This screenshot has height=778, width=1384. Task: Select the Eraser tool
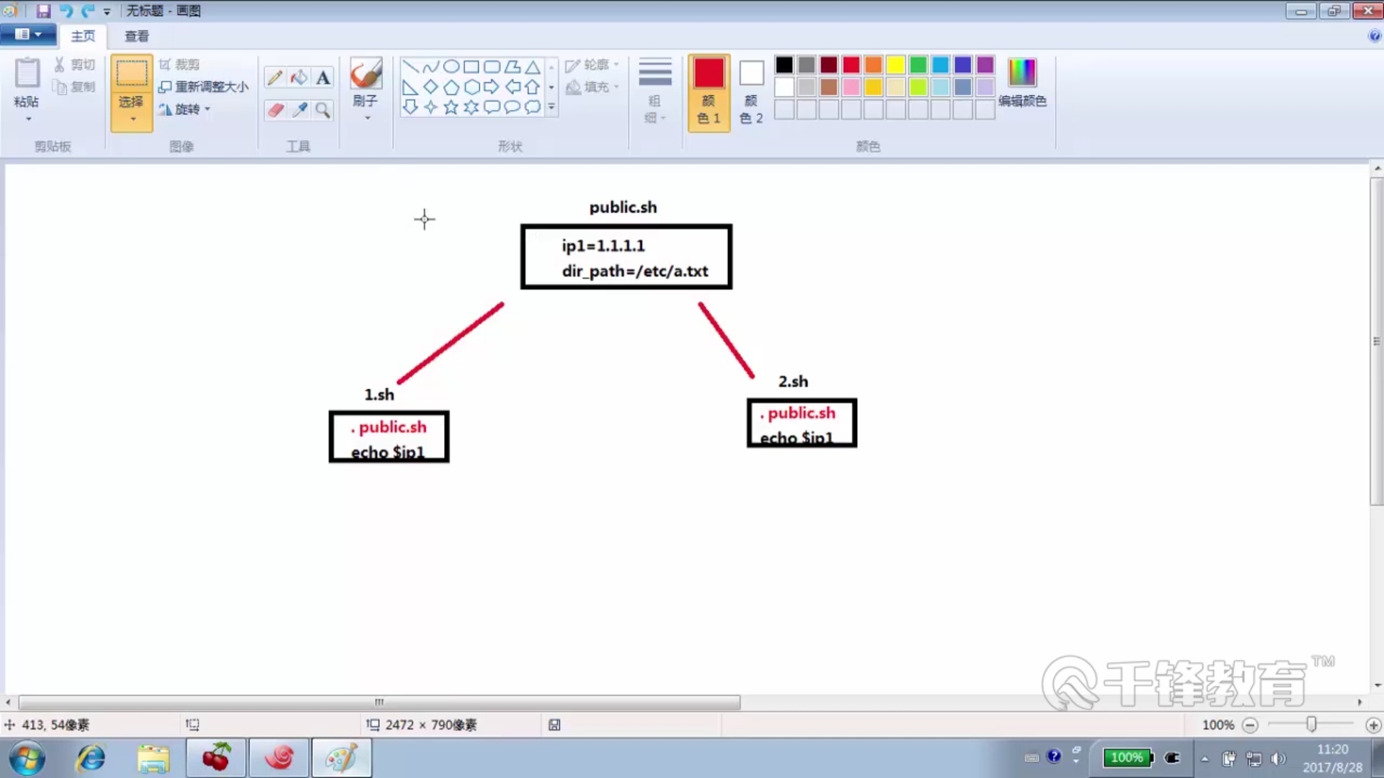275,109
